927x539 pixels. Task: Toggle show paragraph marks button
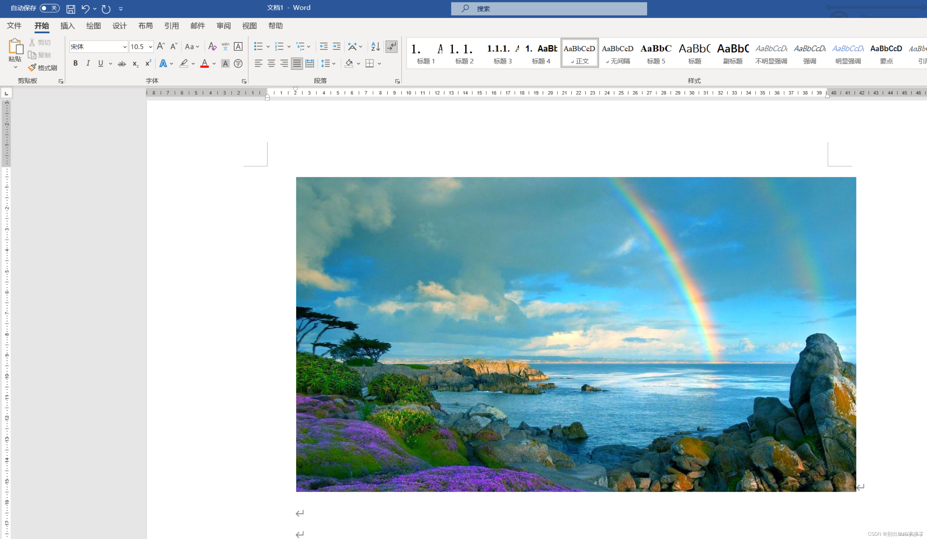(391, 47)
